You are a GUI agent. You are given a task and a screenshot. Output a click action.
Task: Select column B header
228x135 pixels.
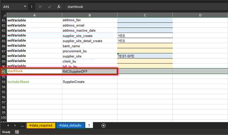point(90,15)
